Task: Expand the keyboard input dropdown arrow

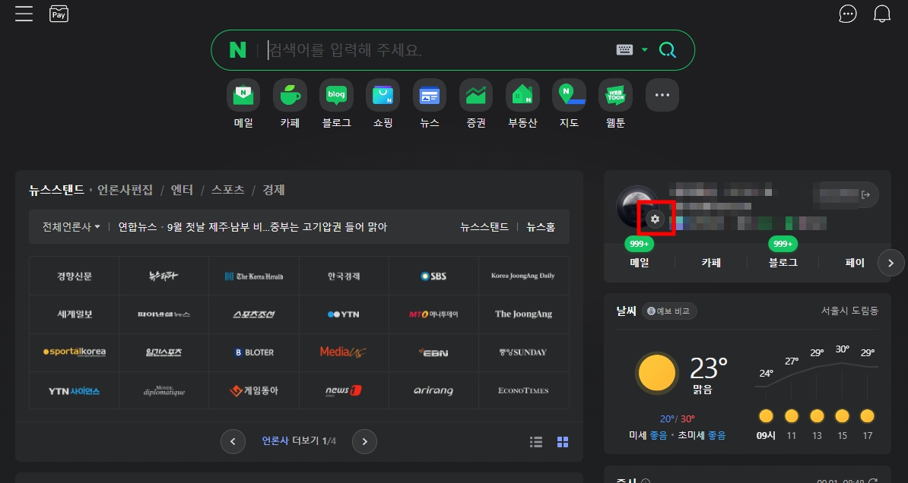Action: (x=645, y=50)
